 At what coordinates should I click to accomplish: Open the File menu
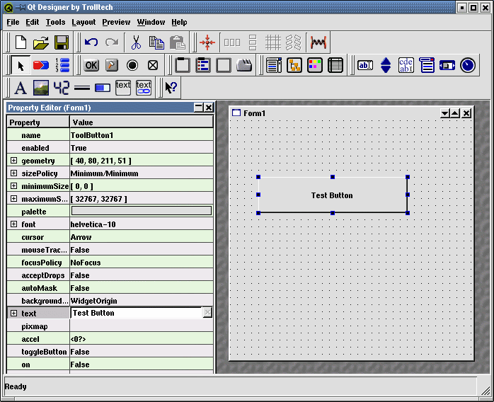[x=13, y=23]
